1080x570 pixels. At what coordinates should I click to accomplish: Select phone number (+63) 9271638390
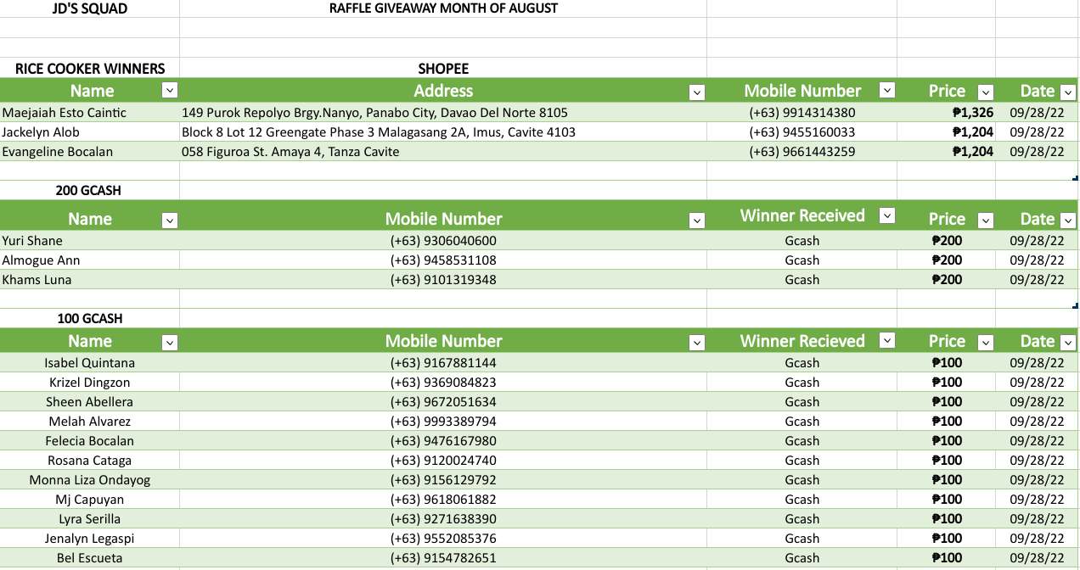[x=443, y=519]
